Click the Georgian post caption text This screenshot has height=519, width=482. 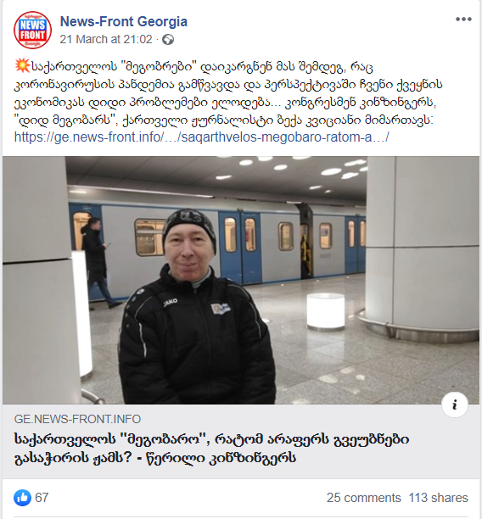point(228,93)
